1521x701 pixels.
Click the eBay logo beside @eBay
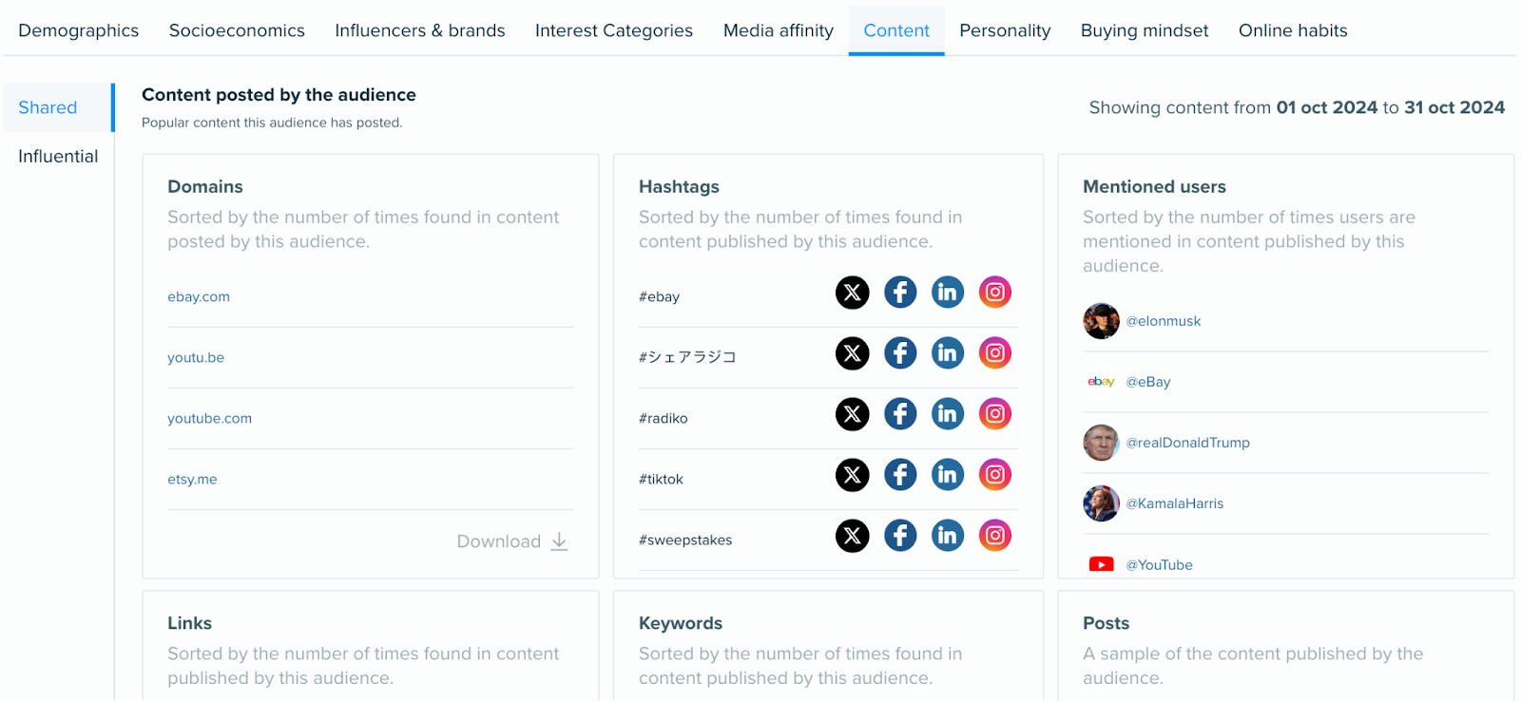pyautogui.click(x=1100, y=381)
